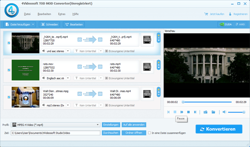Pause the preview video
Screen dimensions: 250x147
coord(175,112)
